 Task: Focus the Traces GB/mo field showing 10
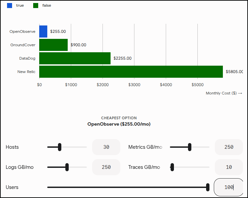(229, 167)
